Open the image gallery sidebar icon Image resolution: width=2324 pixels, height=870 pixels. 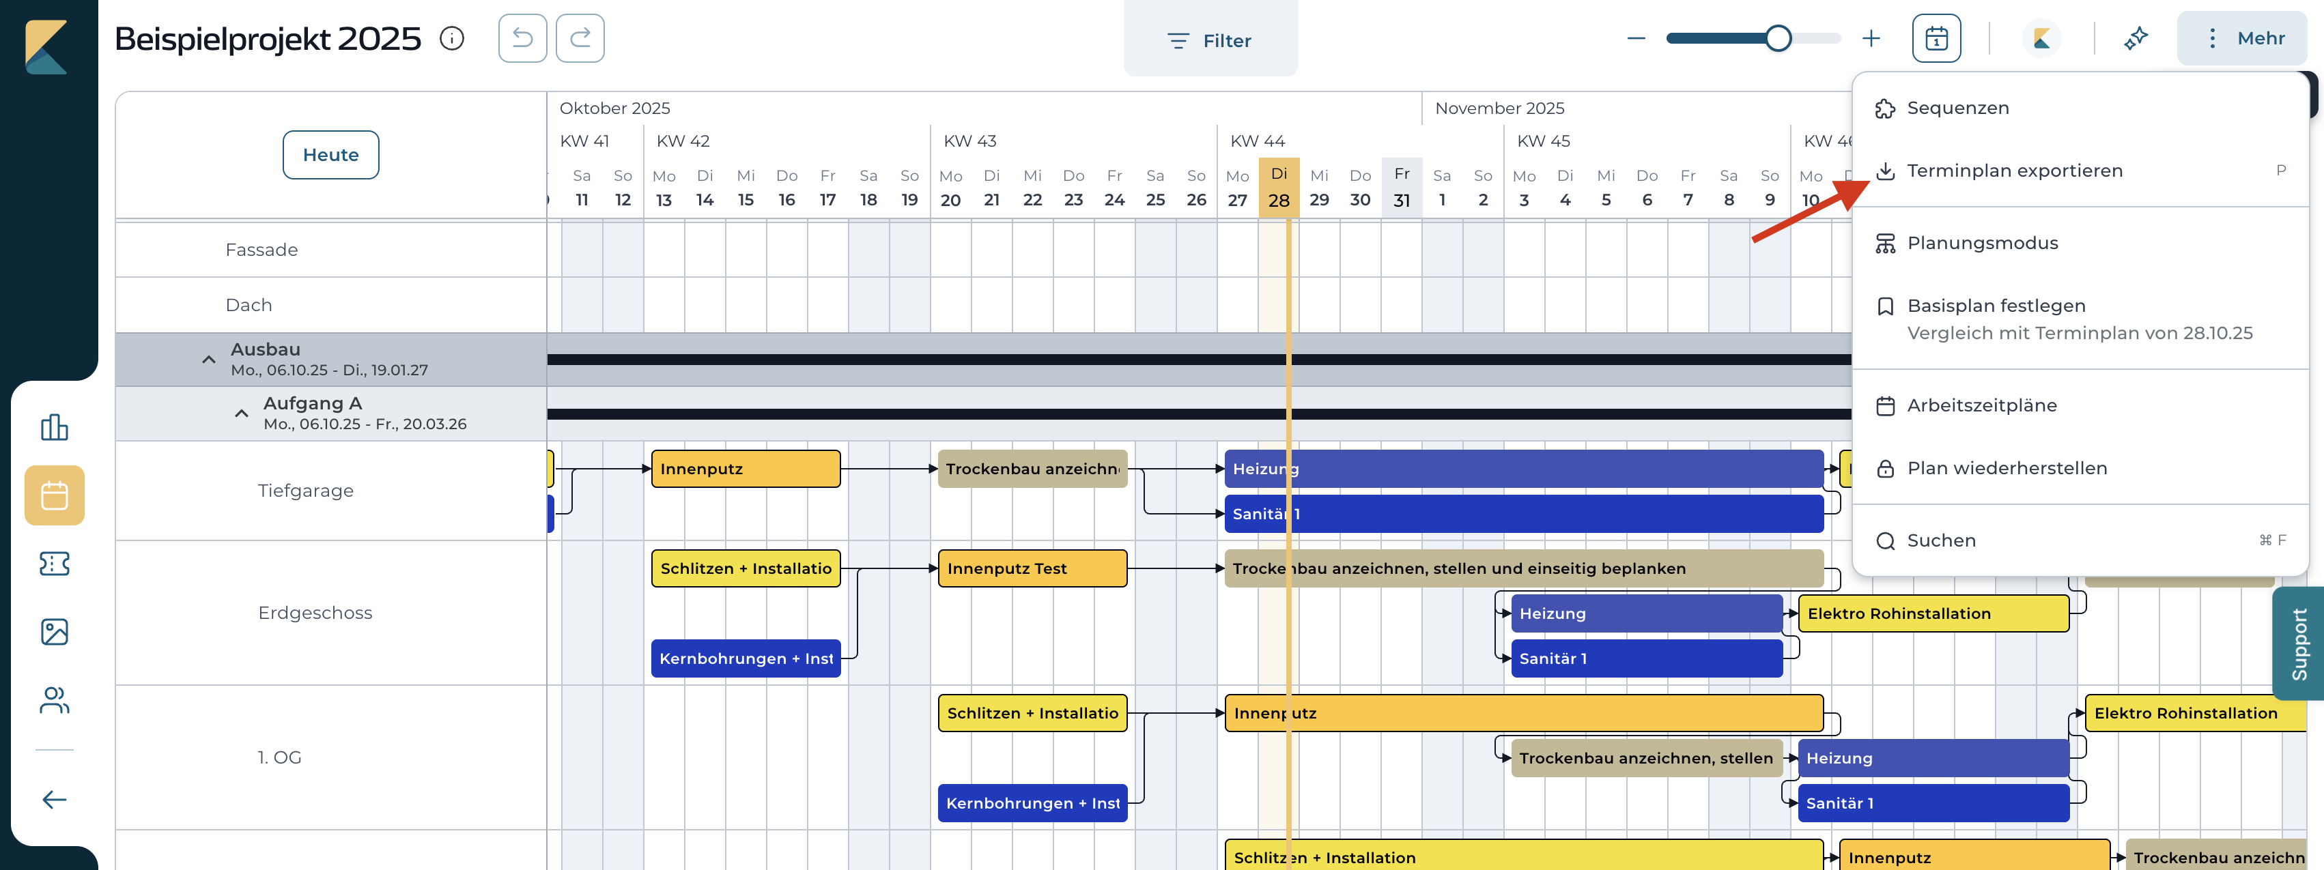(x=54, y=632)
